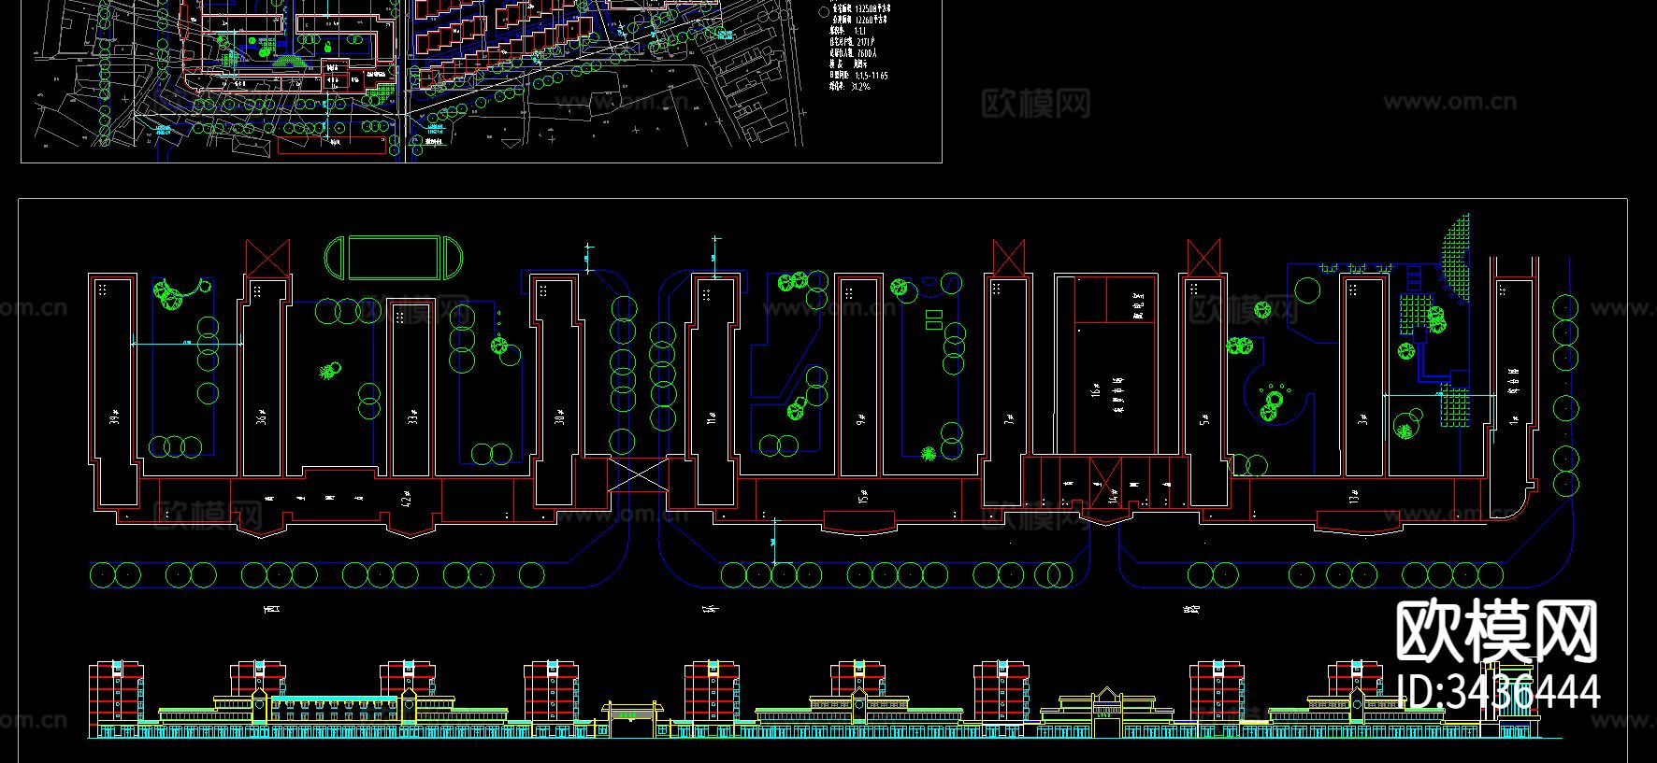Click the building label "7#"
The width and height of the screenshot is (1657, 763).
coord(1008,418)
